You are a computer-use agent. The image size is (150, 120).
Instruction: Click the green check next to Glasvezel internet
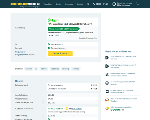(49, 48)
